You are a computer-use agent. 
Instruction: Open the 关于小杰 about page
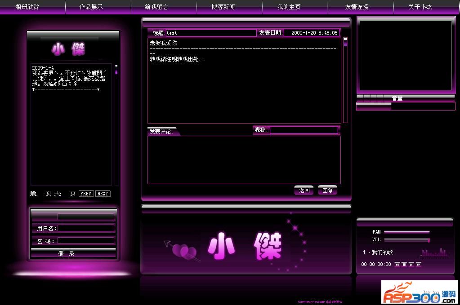[420, 7]
